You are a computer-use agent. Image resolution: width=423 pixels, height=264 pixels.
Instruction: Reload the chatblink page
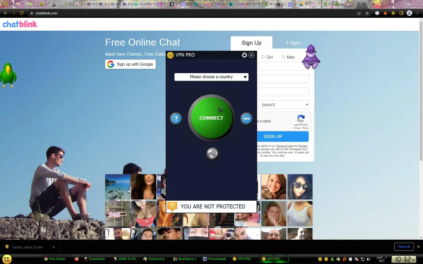tap(22, 13)
